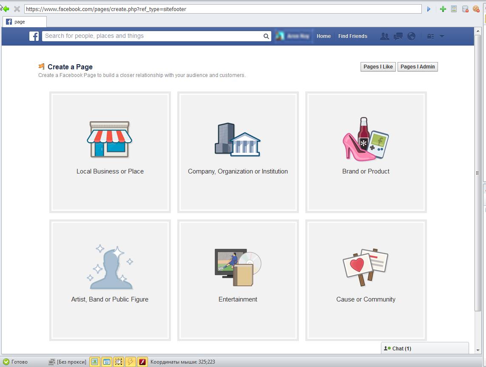Click the blue go arrow beside address bar

click(429, 9)
